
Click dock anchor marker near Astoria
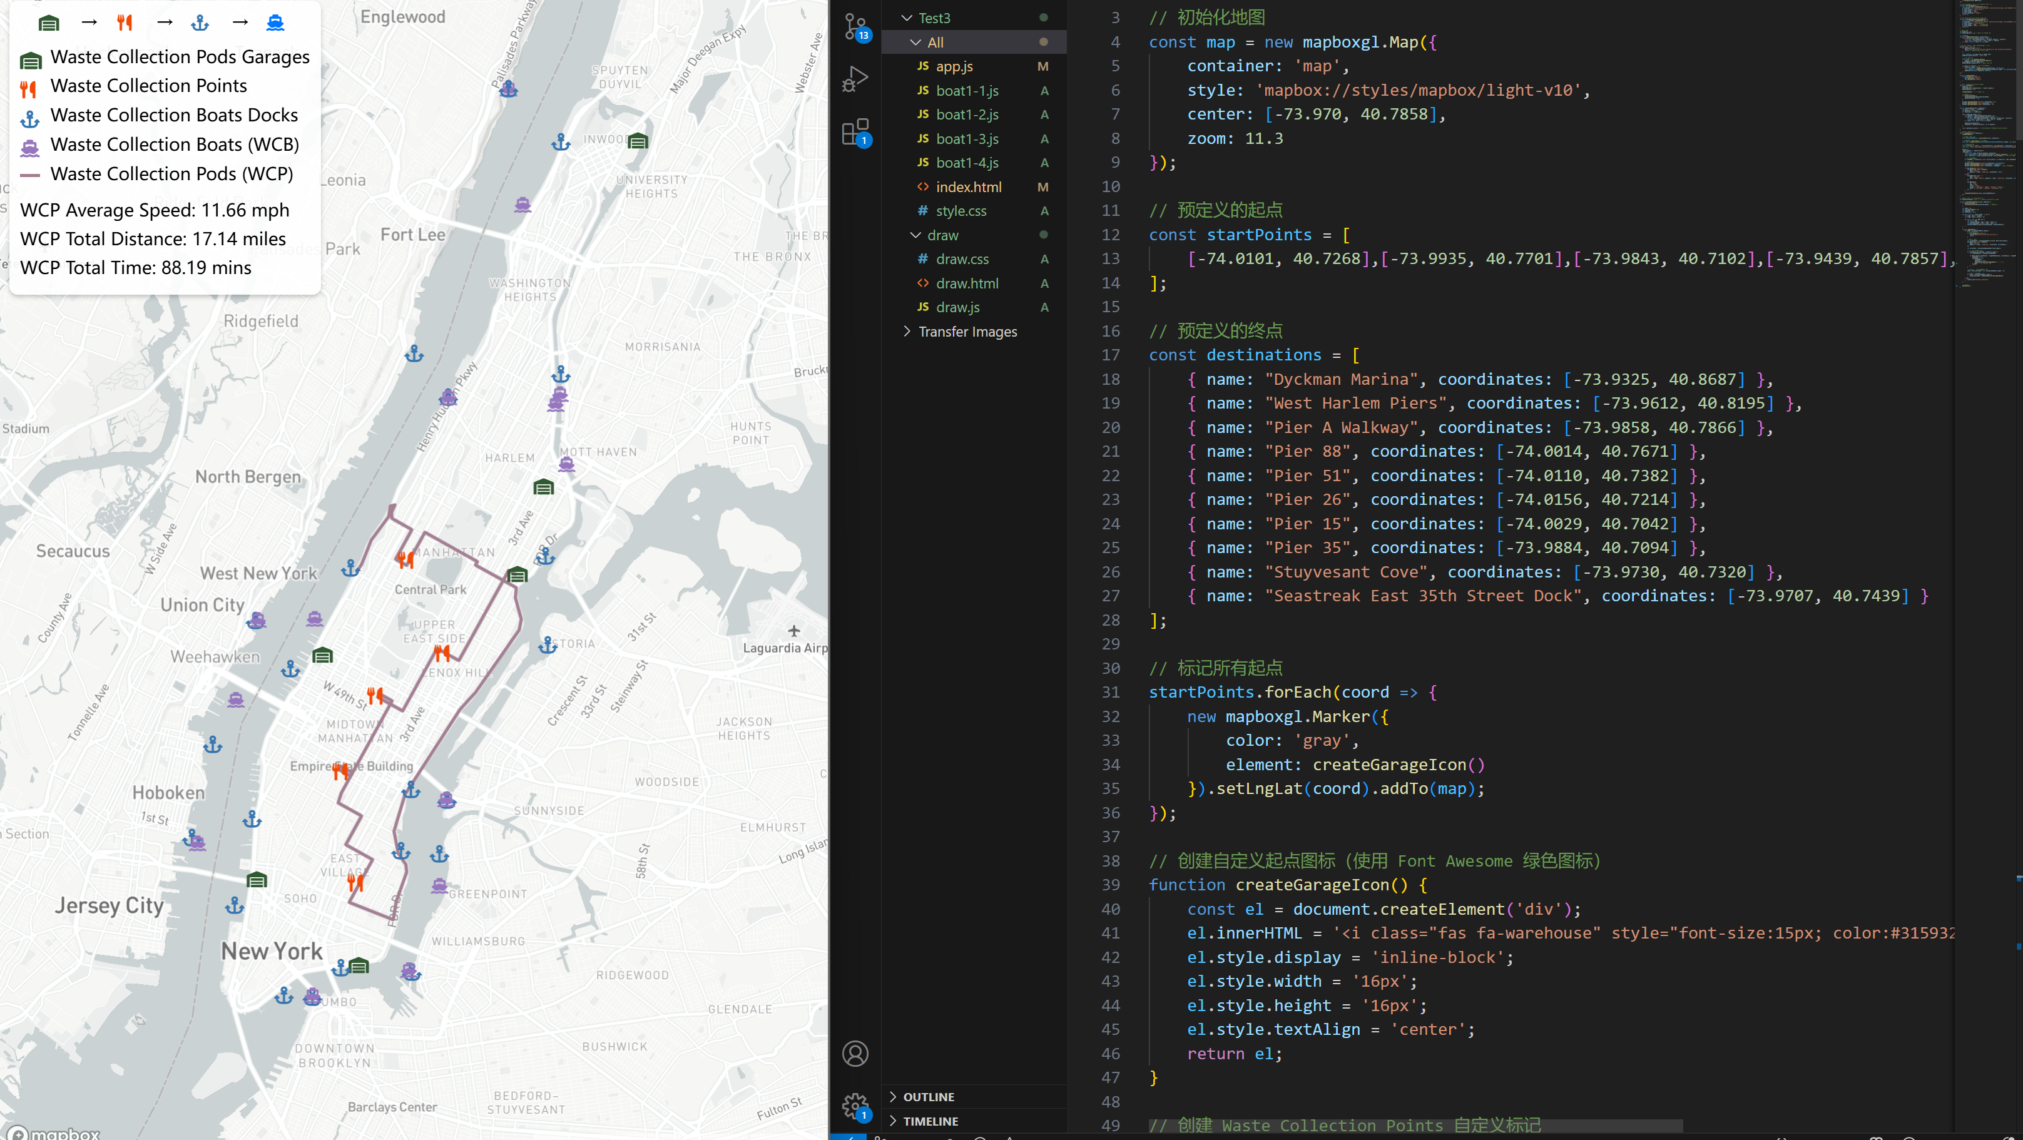(x=548, y=645)
